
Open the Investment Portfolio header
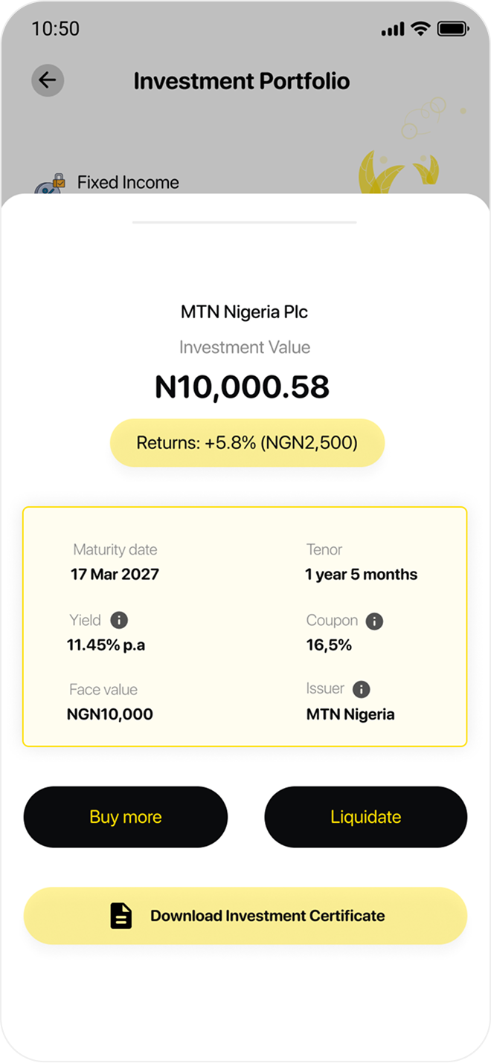[x=242, y=80]
